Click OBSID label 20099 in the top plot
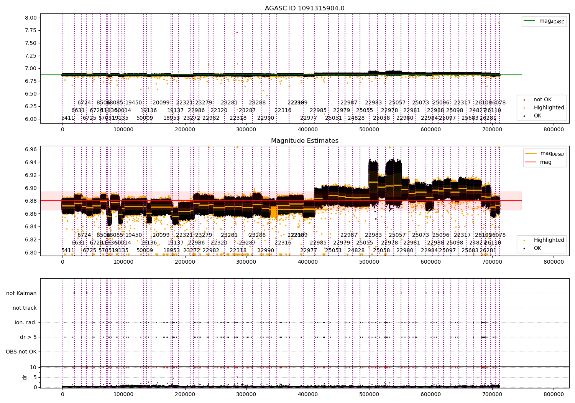The image size is (575, 403). pos(161,102)
